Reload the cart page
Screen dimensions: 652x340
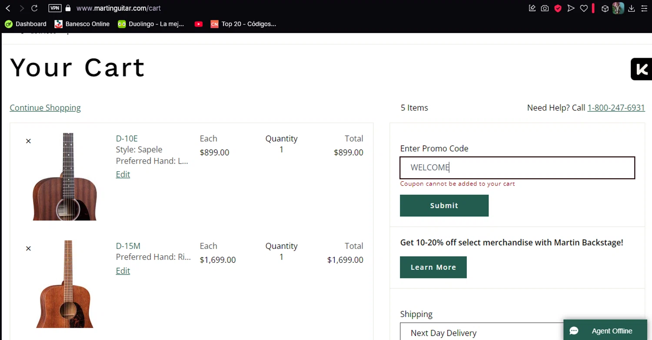point(35,8)
